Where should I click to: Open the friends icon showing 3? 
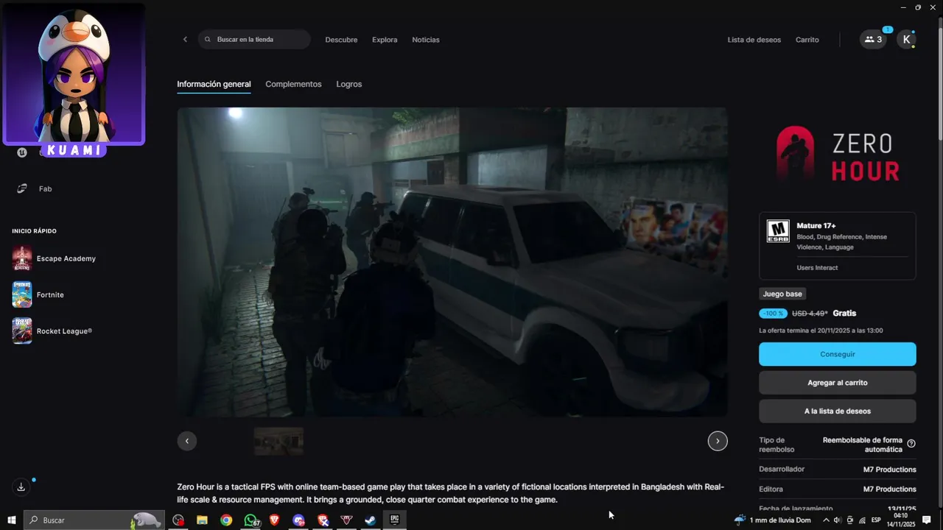tap(873, 40)
